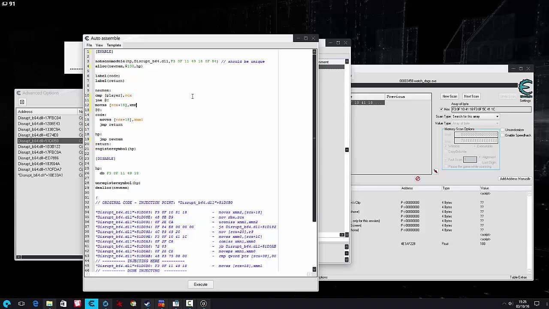Click the Previous column header in results
This screenshot has width=549, height=309.
407,97
